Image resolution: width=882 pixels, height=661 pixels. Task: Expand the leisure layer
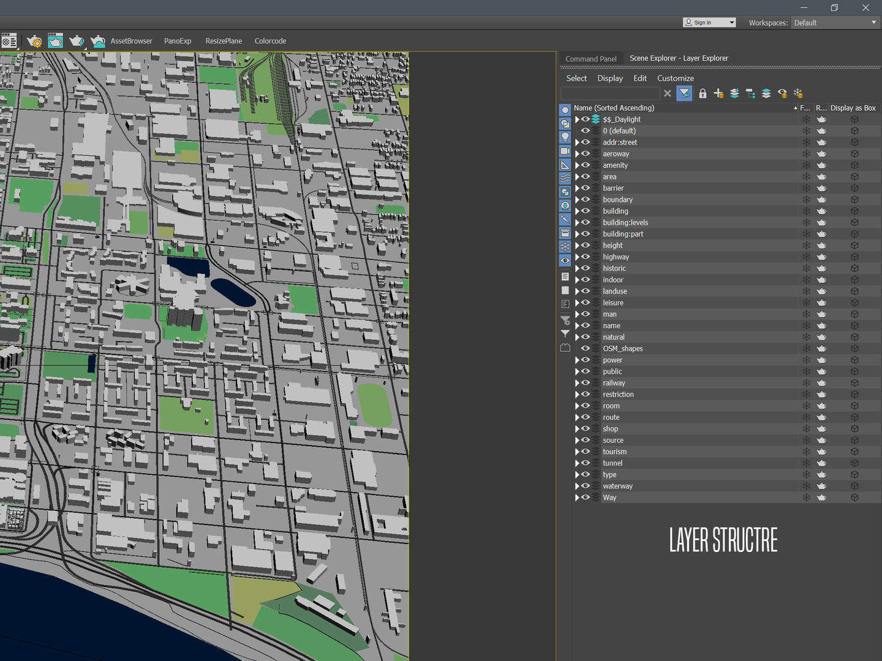click(x=576, y=303)
